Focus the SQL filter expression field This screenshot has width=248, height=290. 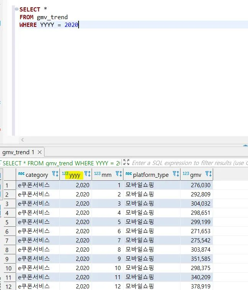pyautogui.click(x=189, y=163)
